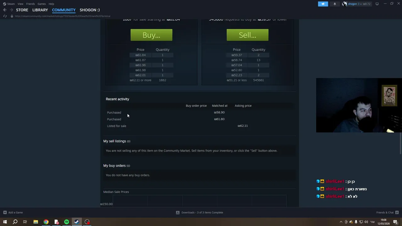Open Friends & Chat
The height and width of the screenshot is (226, 402).
pyautogui.click(x=385, y=213)
